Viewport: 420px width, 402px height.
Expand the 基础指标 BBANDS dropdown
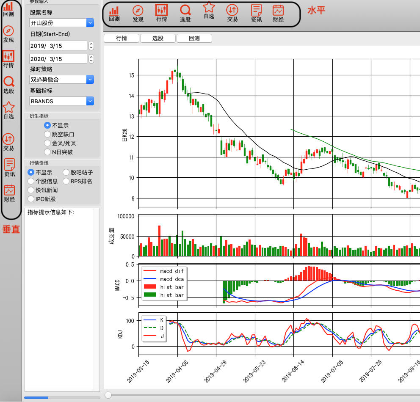(x=90, y=101)
